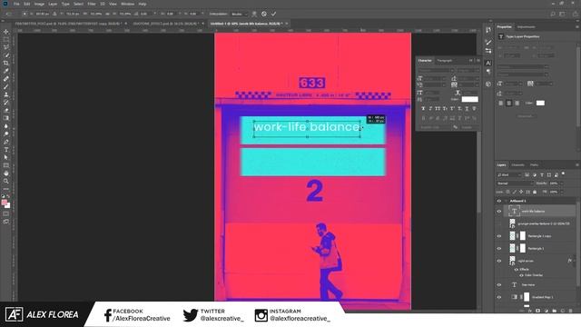This screenshot has width=581, height=327.
Task: Hide the Rectangle 1 copy layer
Action: pyautogui.click(x=499, y=236)
